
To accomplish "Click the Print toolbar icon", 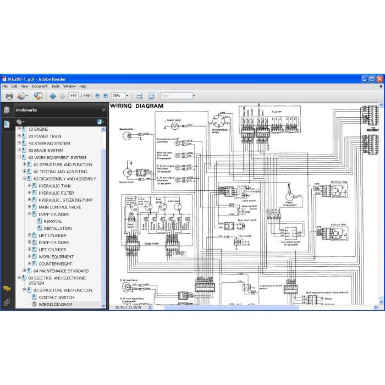I will pyautogui.click(x=9, y=96).
